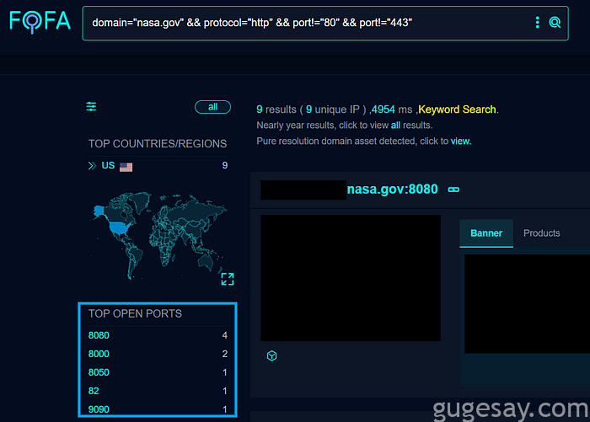This screenshot has height=422, width=590.
Task: Toggle the 'all' pill button
Action: click(212, 107)
